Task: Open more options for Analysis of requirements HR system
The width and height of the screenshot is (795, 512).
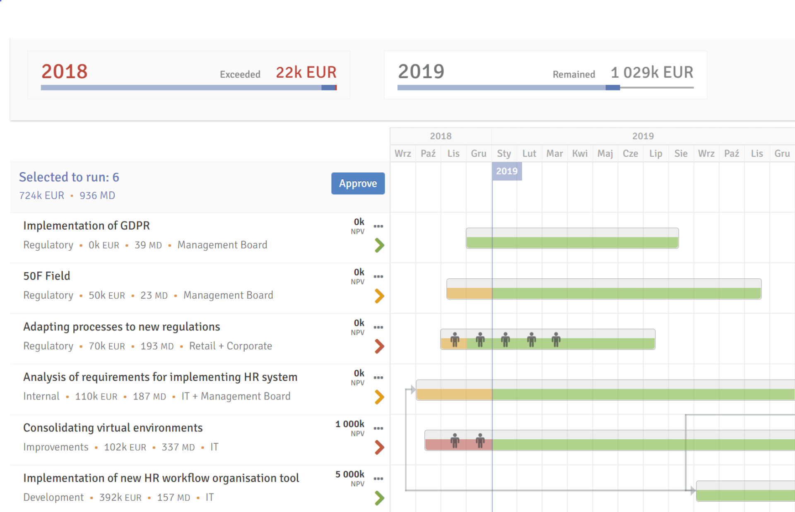Action: (378, 378)
